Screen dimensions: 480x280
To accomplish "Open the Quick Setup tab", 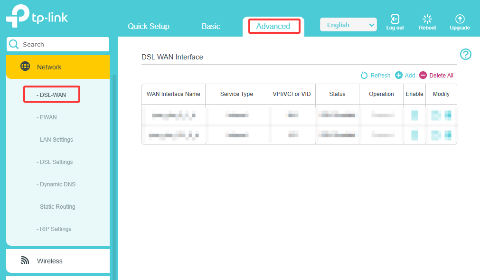I will point(148,27).
